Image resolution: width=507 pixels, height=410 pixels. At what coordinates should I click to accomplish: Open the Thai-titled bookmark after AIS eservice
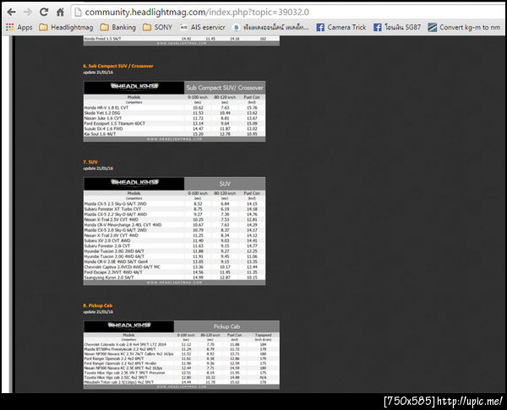point(270,28)
